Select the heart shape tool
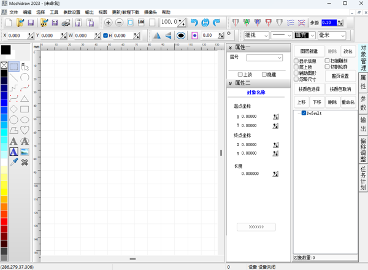This screenshot has width=368, height=270. tap(25, 130)
